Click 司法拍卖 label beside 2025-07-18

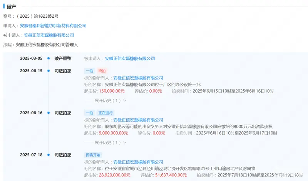(x=63, y=155)
